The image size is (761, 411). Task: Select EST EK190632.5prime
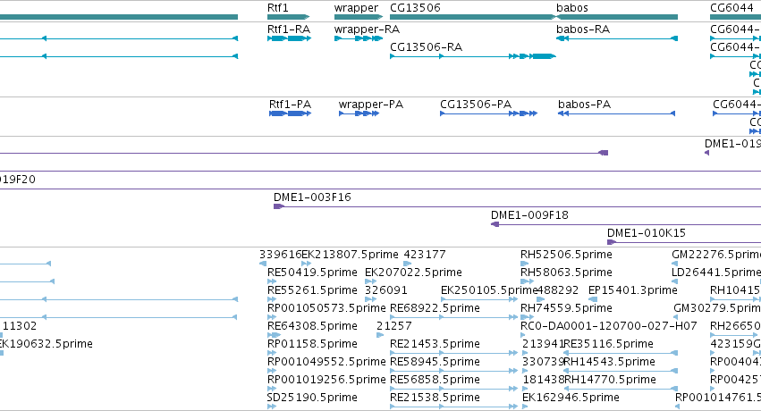(x=46, y=344)
